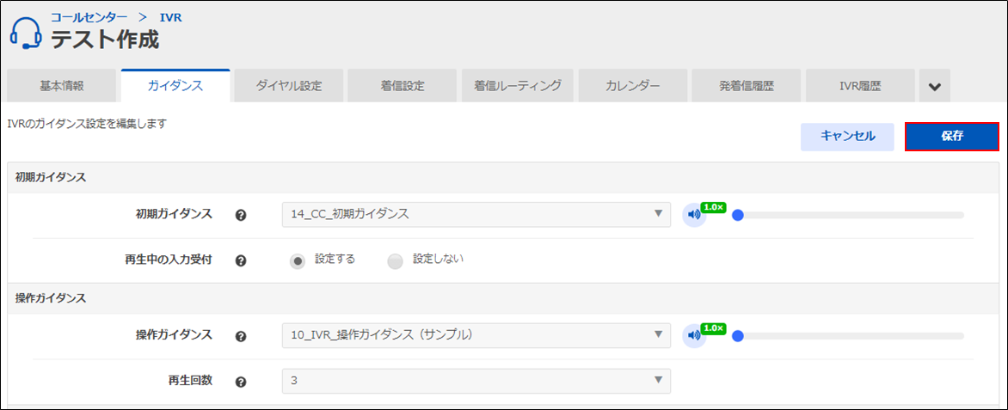
Task: Click the headset call center logo icon
Action: click(26, 33)
